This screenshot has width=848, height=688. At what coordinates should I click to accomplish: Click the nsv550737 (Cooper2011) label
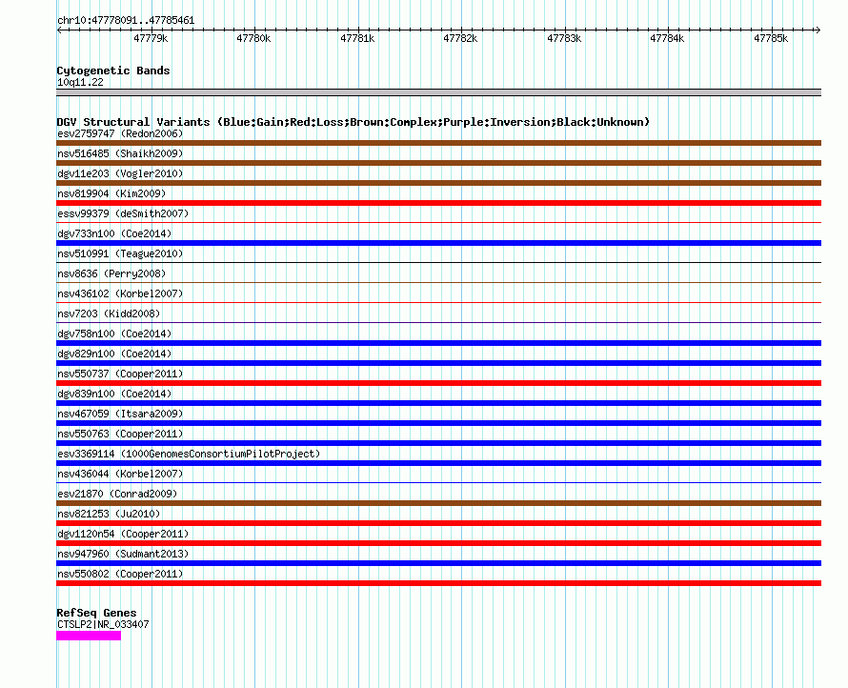pos(120,374)
